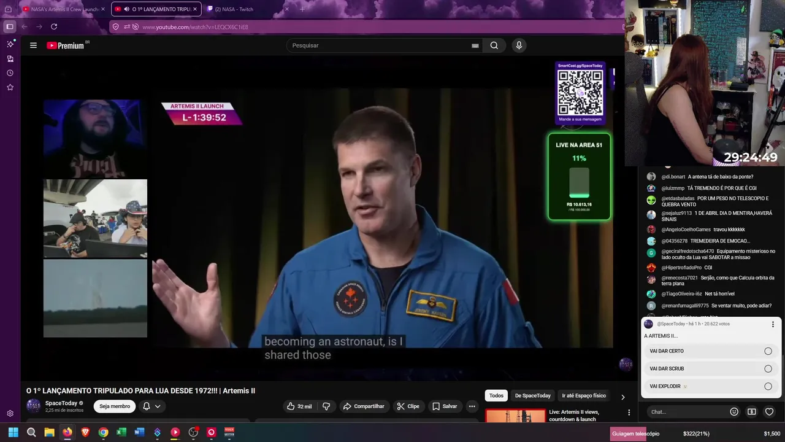Select poll option VAI DAR CERTO

point(711,351)
